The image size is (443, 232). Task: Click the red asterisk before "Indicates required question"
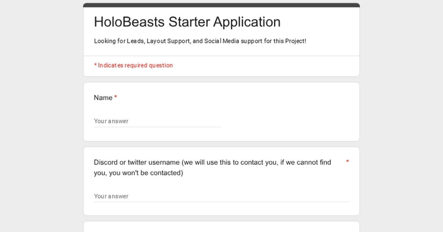(95, 65)
